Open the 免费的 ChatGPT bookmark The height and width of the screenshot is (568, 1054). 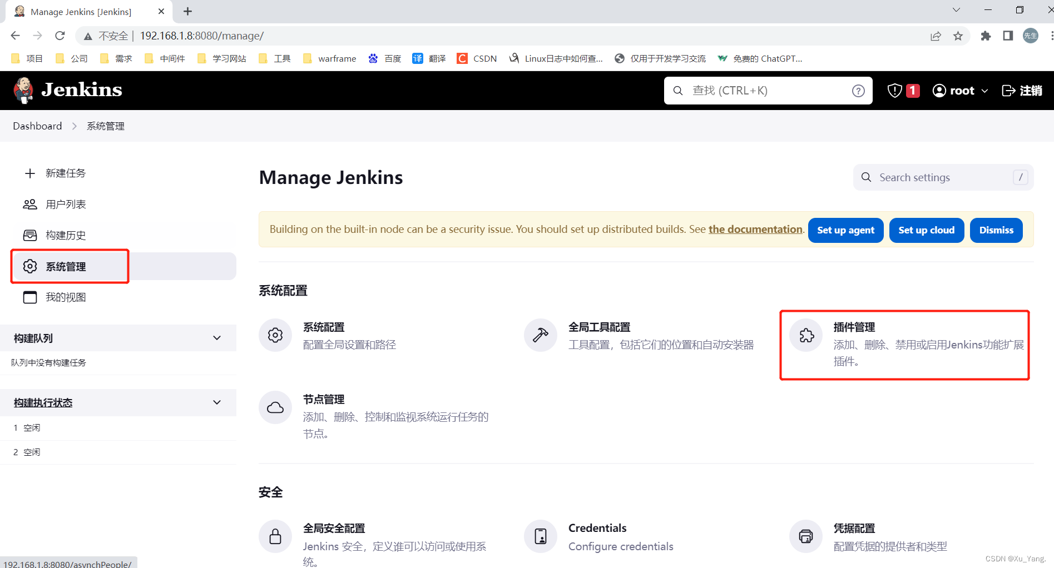(760, 58)
